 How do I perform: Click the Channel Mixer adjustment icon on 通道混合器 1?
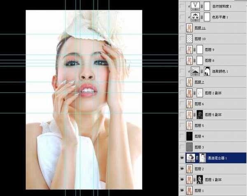tap(191, 157)
